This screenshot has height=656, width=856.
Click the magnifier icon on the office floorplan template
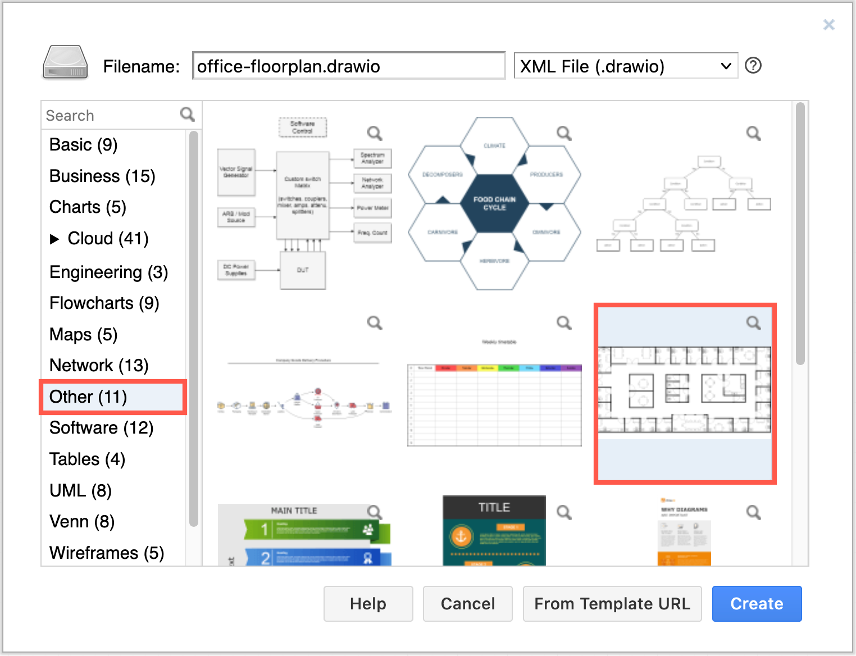753,324
